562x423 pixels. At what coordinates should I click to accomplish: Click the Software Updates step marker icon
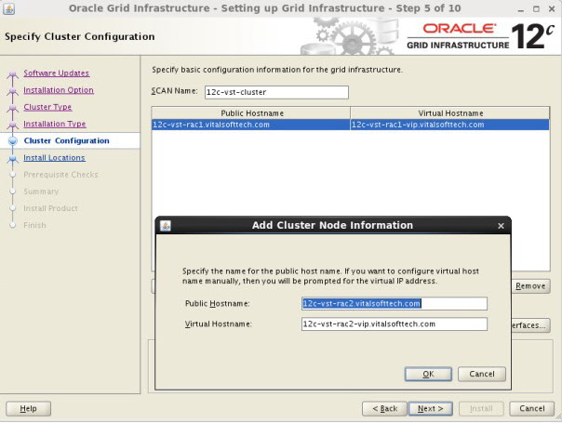tap(13, 74)
